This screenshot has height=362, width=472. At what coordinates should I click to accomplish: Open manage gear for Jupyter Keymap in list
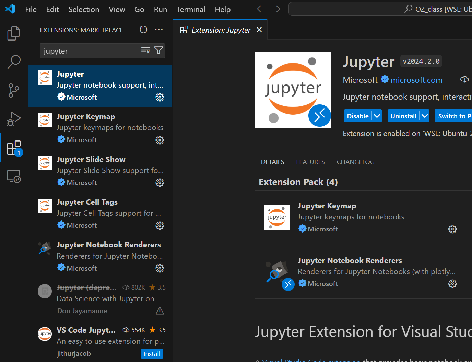coord(160,140)
